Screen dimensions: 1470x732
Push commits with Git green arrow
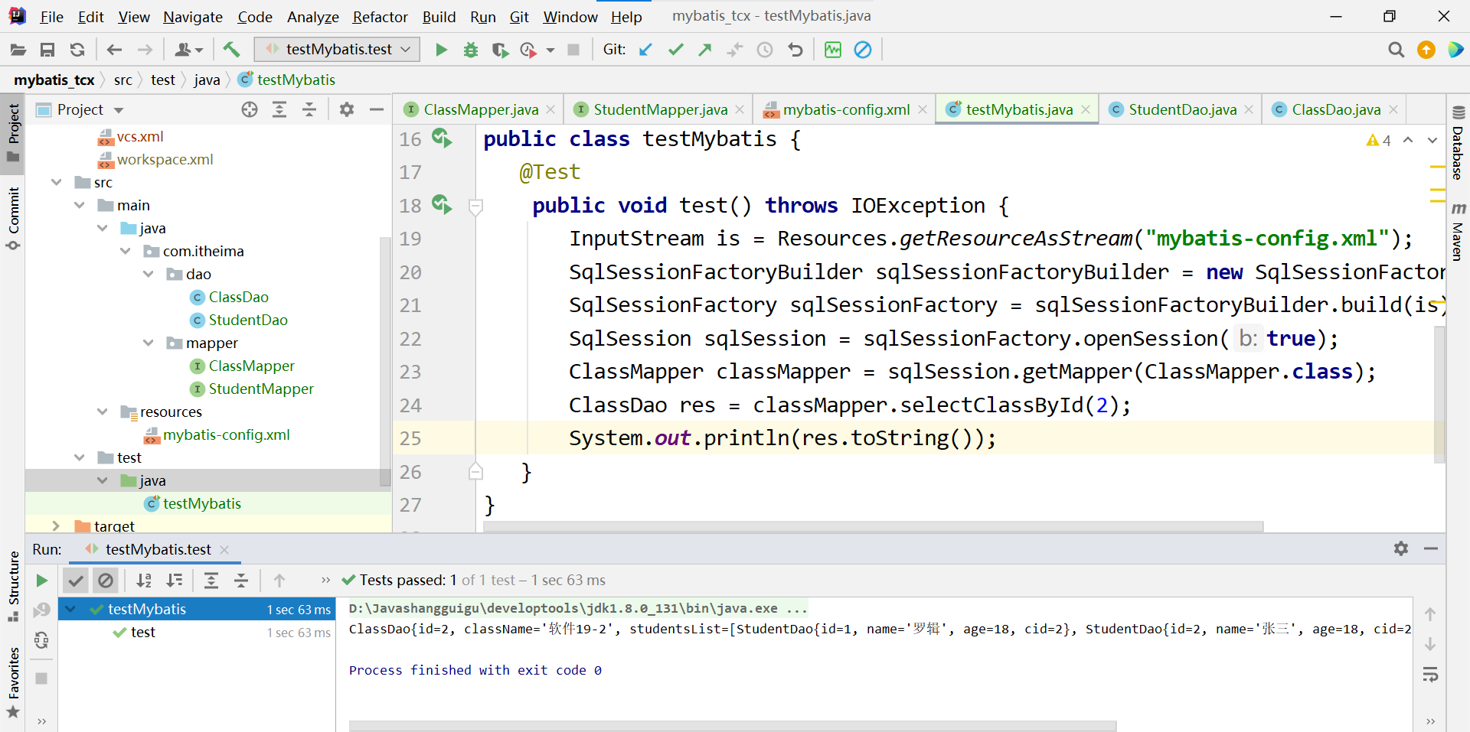(x=705, y=50)
